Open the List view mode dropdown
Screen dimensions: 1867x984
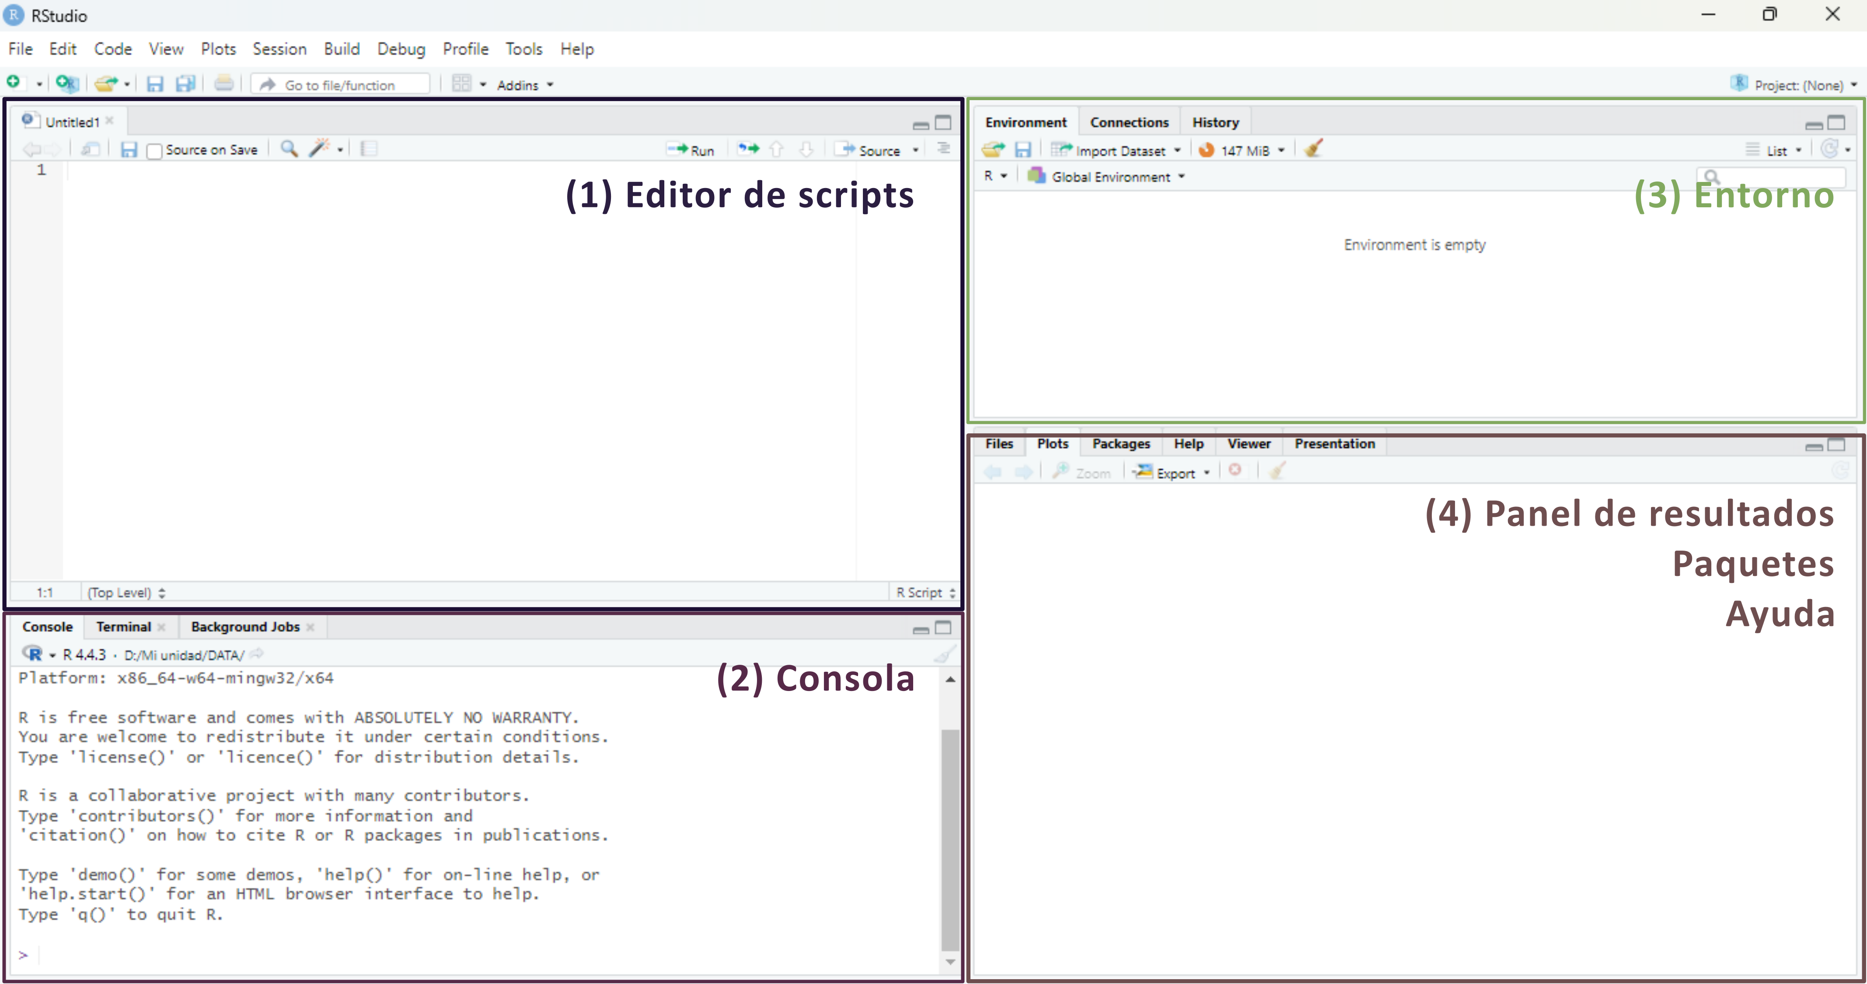pyautogui.click(x=1776, y=151)
